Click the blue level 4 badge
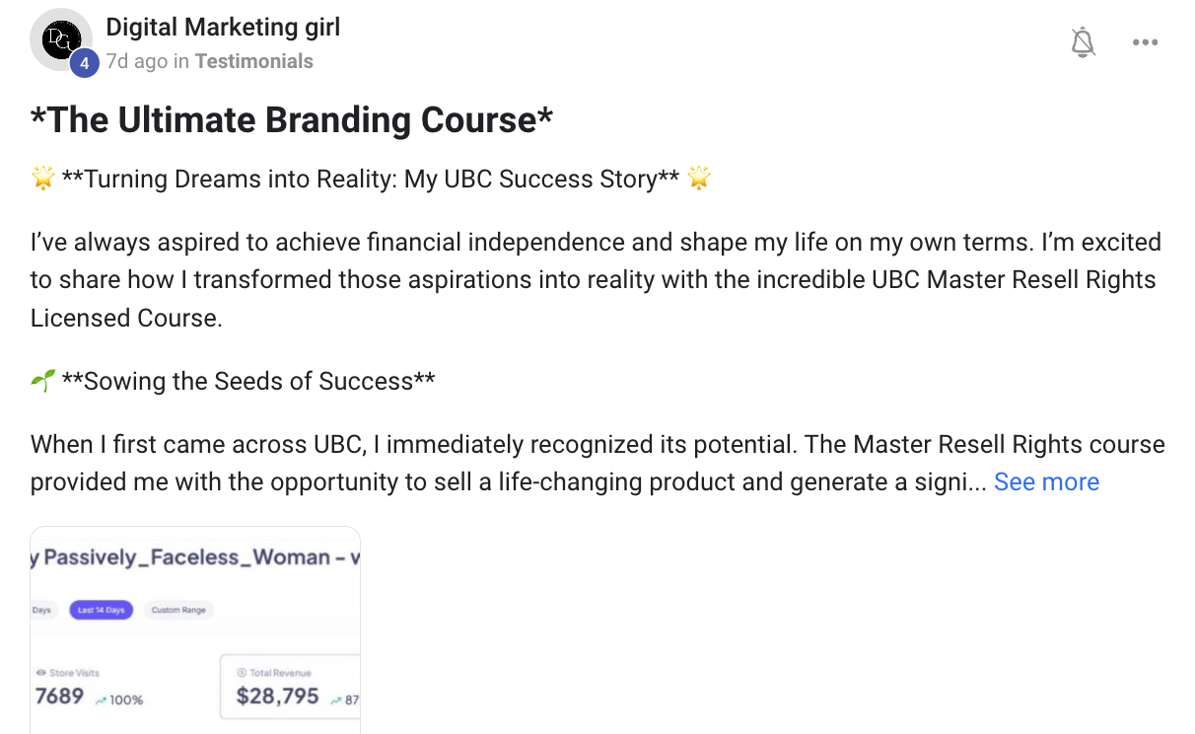The width and height of the screenshot is (1195, 734). tap(84, 62)
